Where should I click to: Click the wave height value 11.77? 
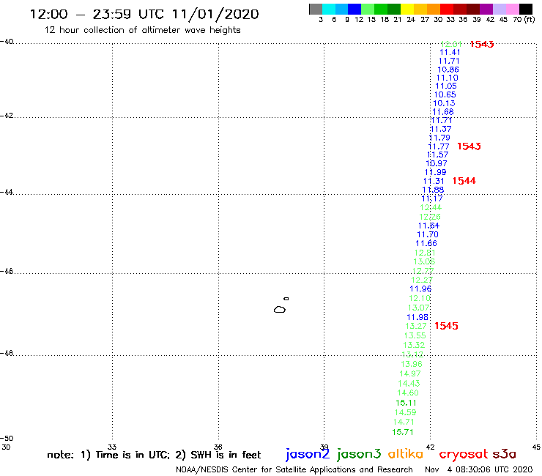pyautogui.click(x=439, y=146)
